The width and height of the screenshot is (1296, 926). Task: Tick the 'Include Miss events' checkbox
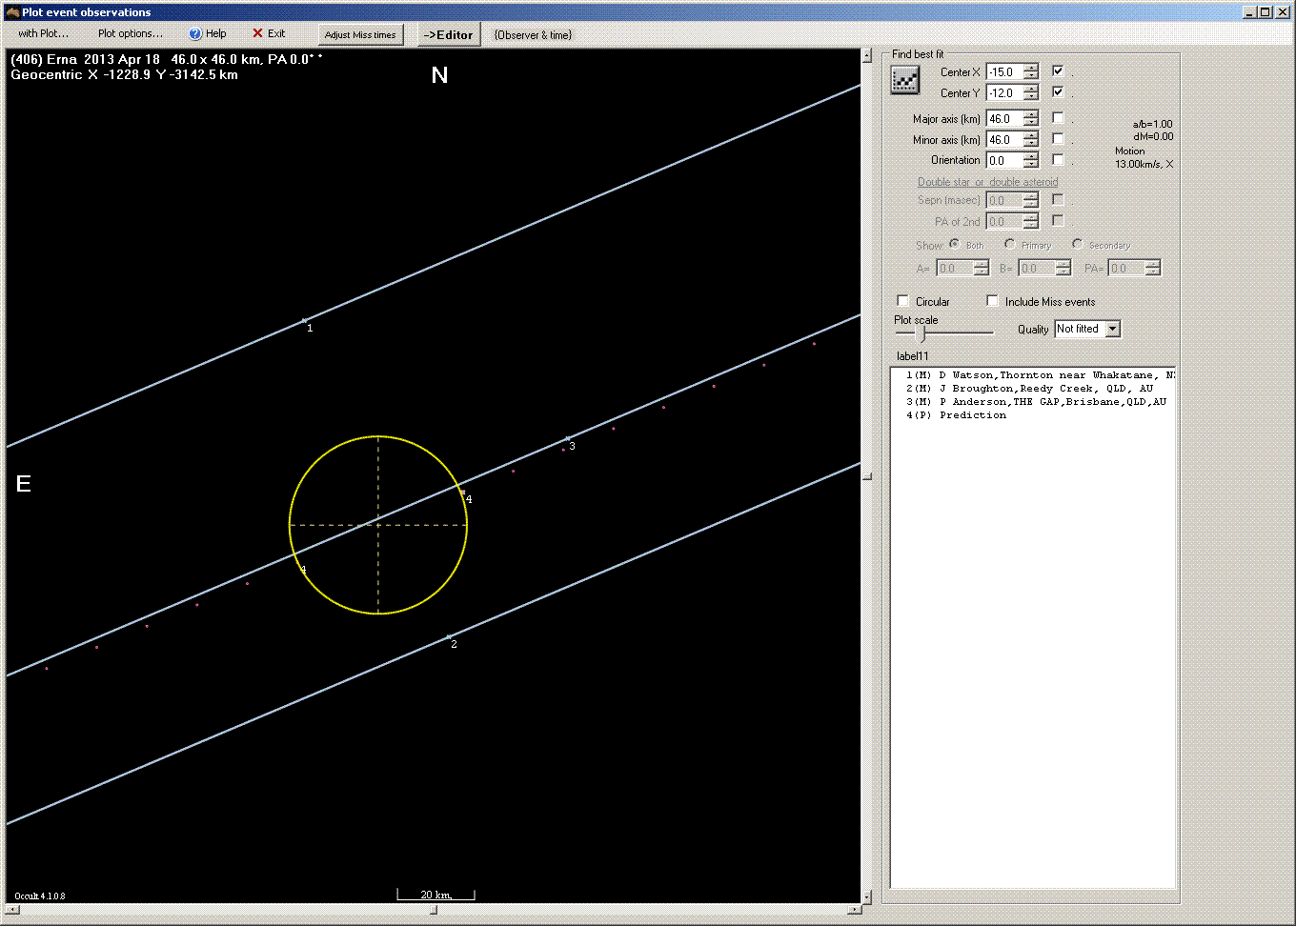point(993,301)
